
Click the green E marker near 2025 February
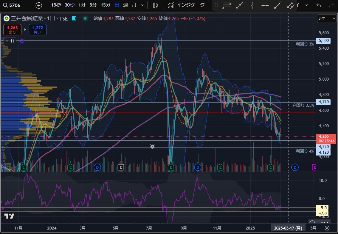pyautogui.click(x=270, y=167)
